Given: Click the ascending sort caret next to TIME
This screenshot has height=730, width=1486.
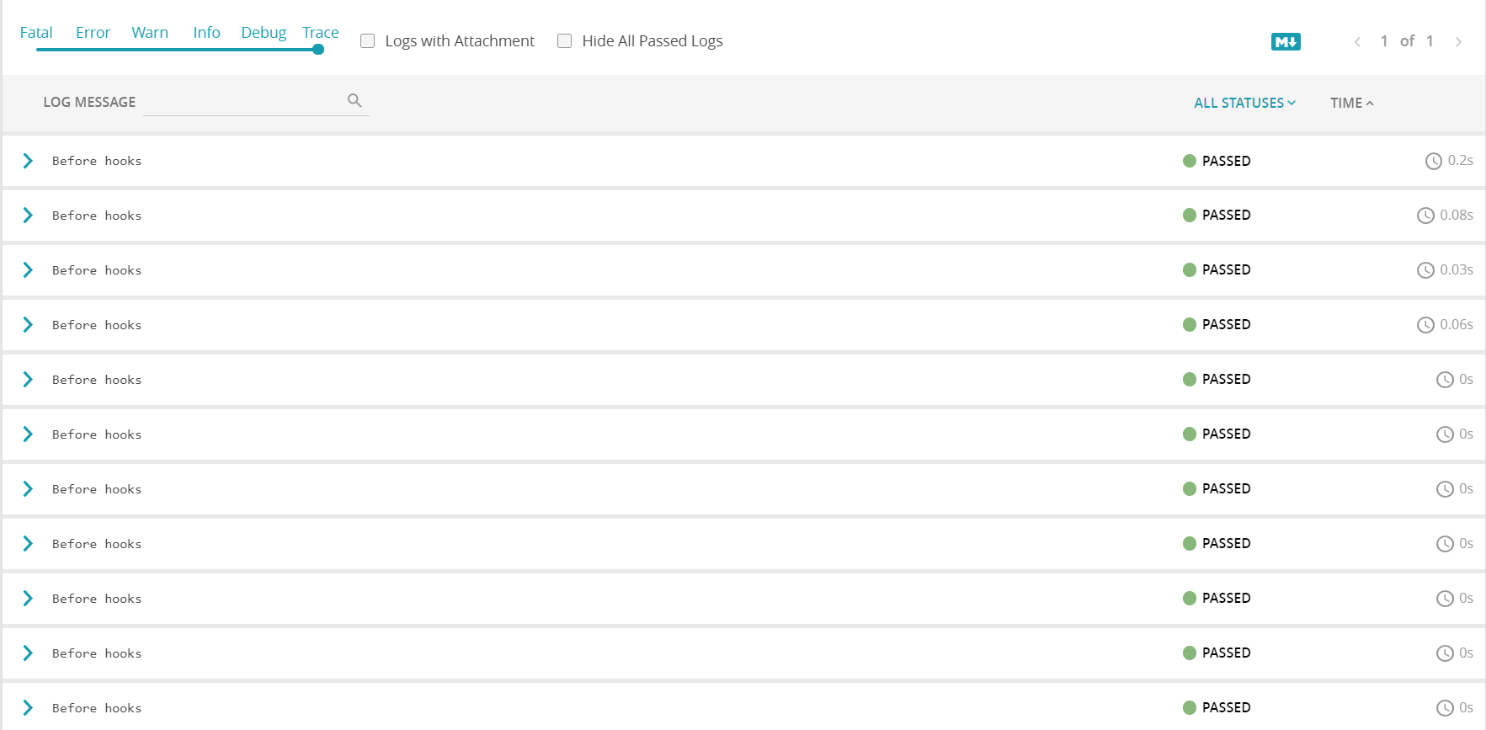Looking at the screenshot, I should 1371,103.
